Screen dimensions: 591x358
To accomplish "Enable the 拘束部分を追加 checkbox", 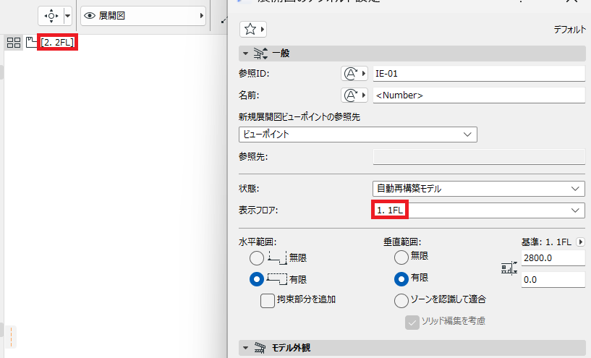I will pos(268,301).
